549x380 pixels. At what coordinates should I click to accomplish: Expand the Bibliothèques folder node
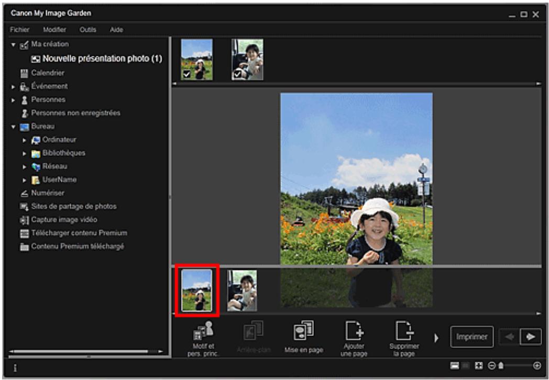click(25, 153)
